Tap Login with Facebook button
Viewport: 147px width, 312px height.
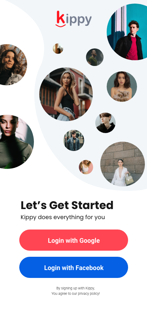coord(73,268)
